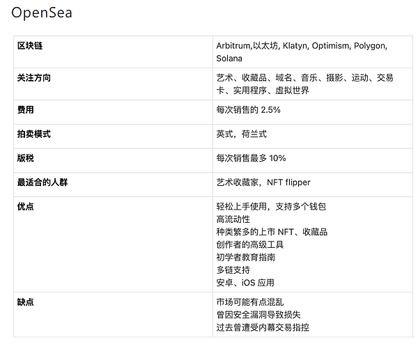Click the 艺术收藏家, NFT flipper text
This screenshot has width=418, height=344.
[x=263, y=182]
